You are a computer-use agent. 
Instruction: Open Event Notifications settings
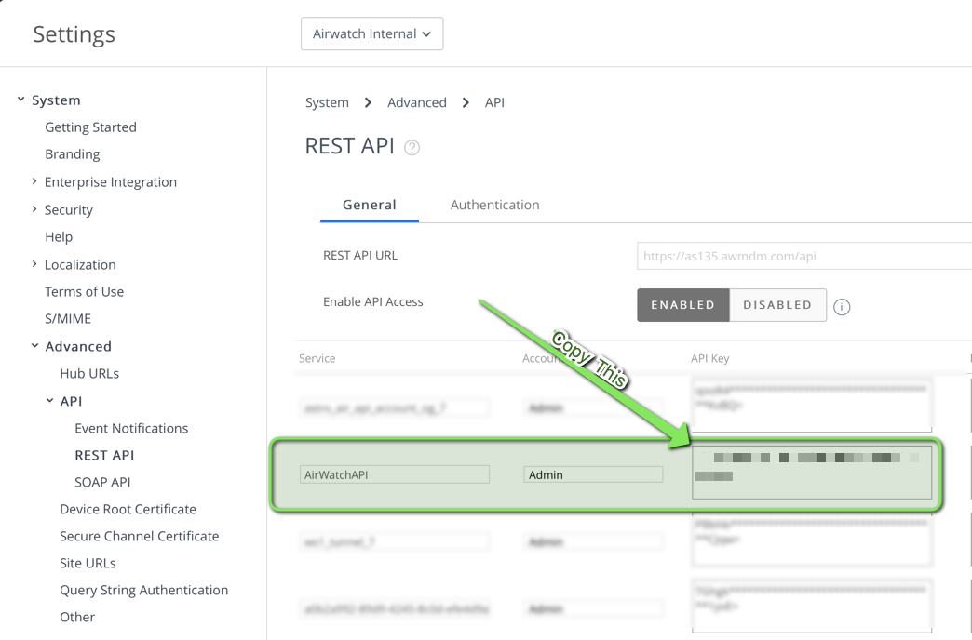(x=131, y=428)
